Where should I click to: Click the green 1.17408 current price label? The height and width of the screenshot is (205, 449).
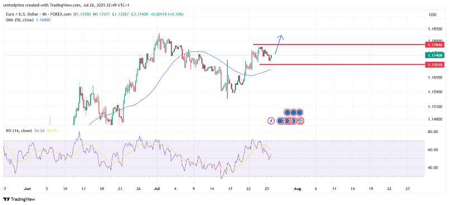434,55
